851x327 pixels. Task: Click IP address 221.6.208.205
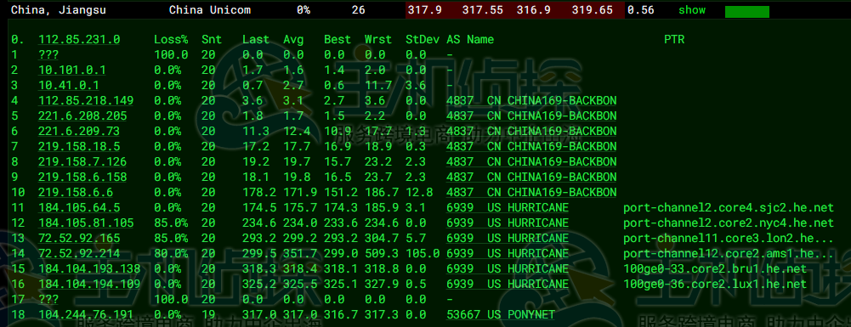point(82,116)
